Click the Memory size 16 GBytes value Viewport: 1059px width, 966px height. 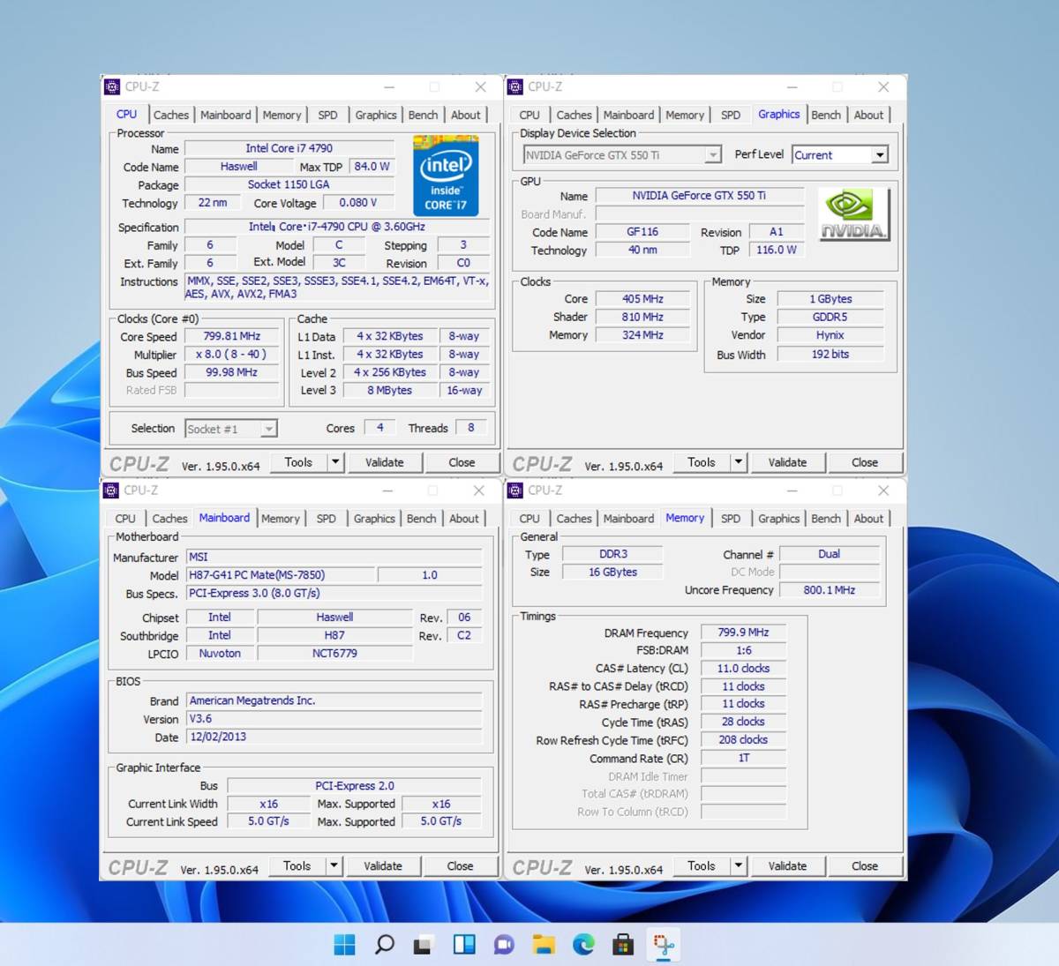tap(613, 573)
